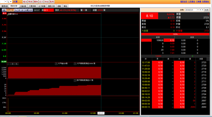Viewport: 212px width, 117px height.
Task: Toggle the % chart option
Action: [x=16, y=10]
